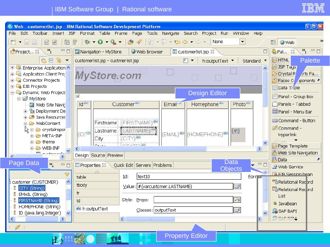Viewport: 330px width, 247px height.
Task: Select HOMEPHONE (String) in Page Data
Action: click(39, 207)
